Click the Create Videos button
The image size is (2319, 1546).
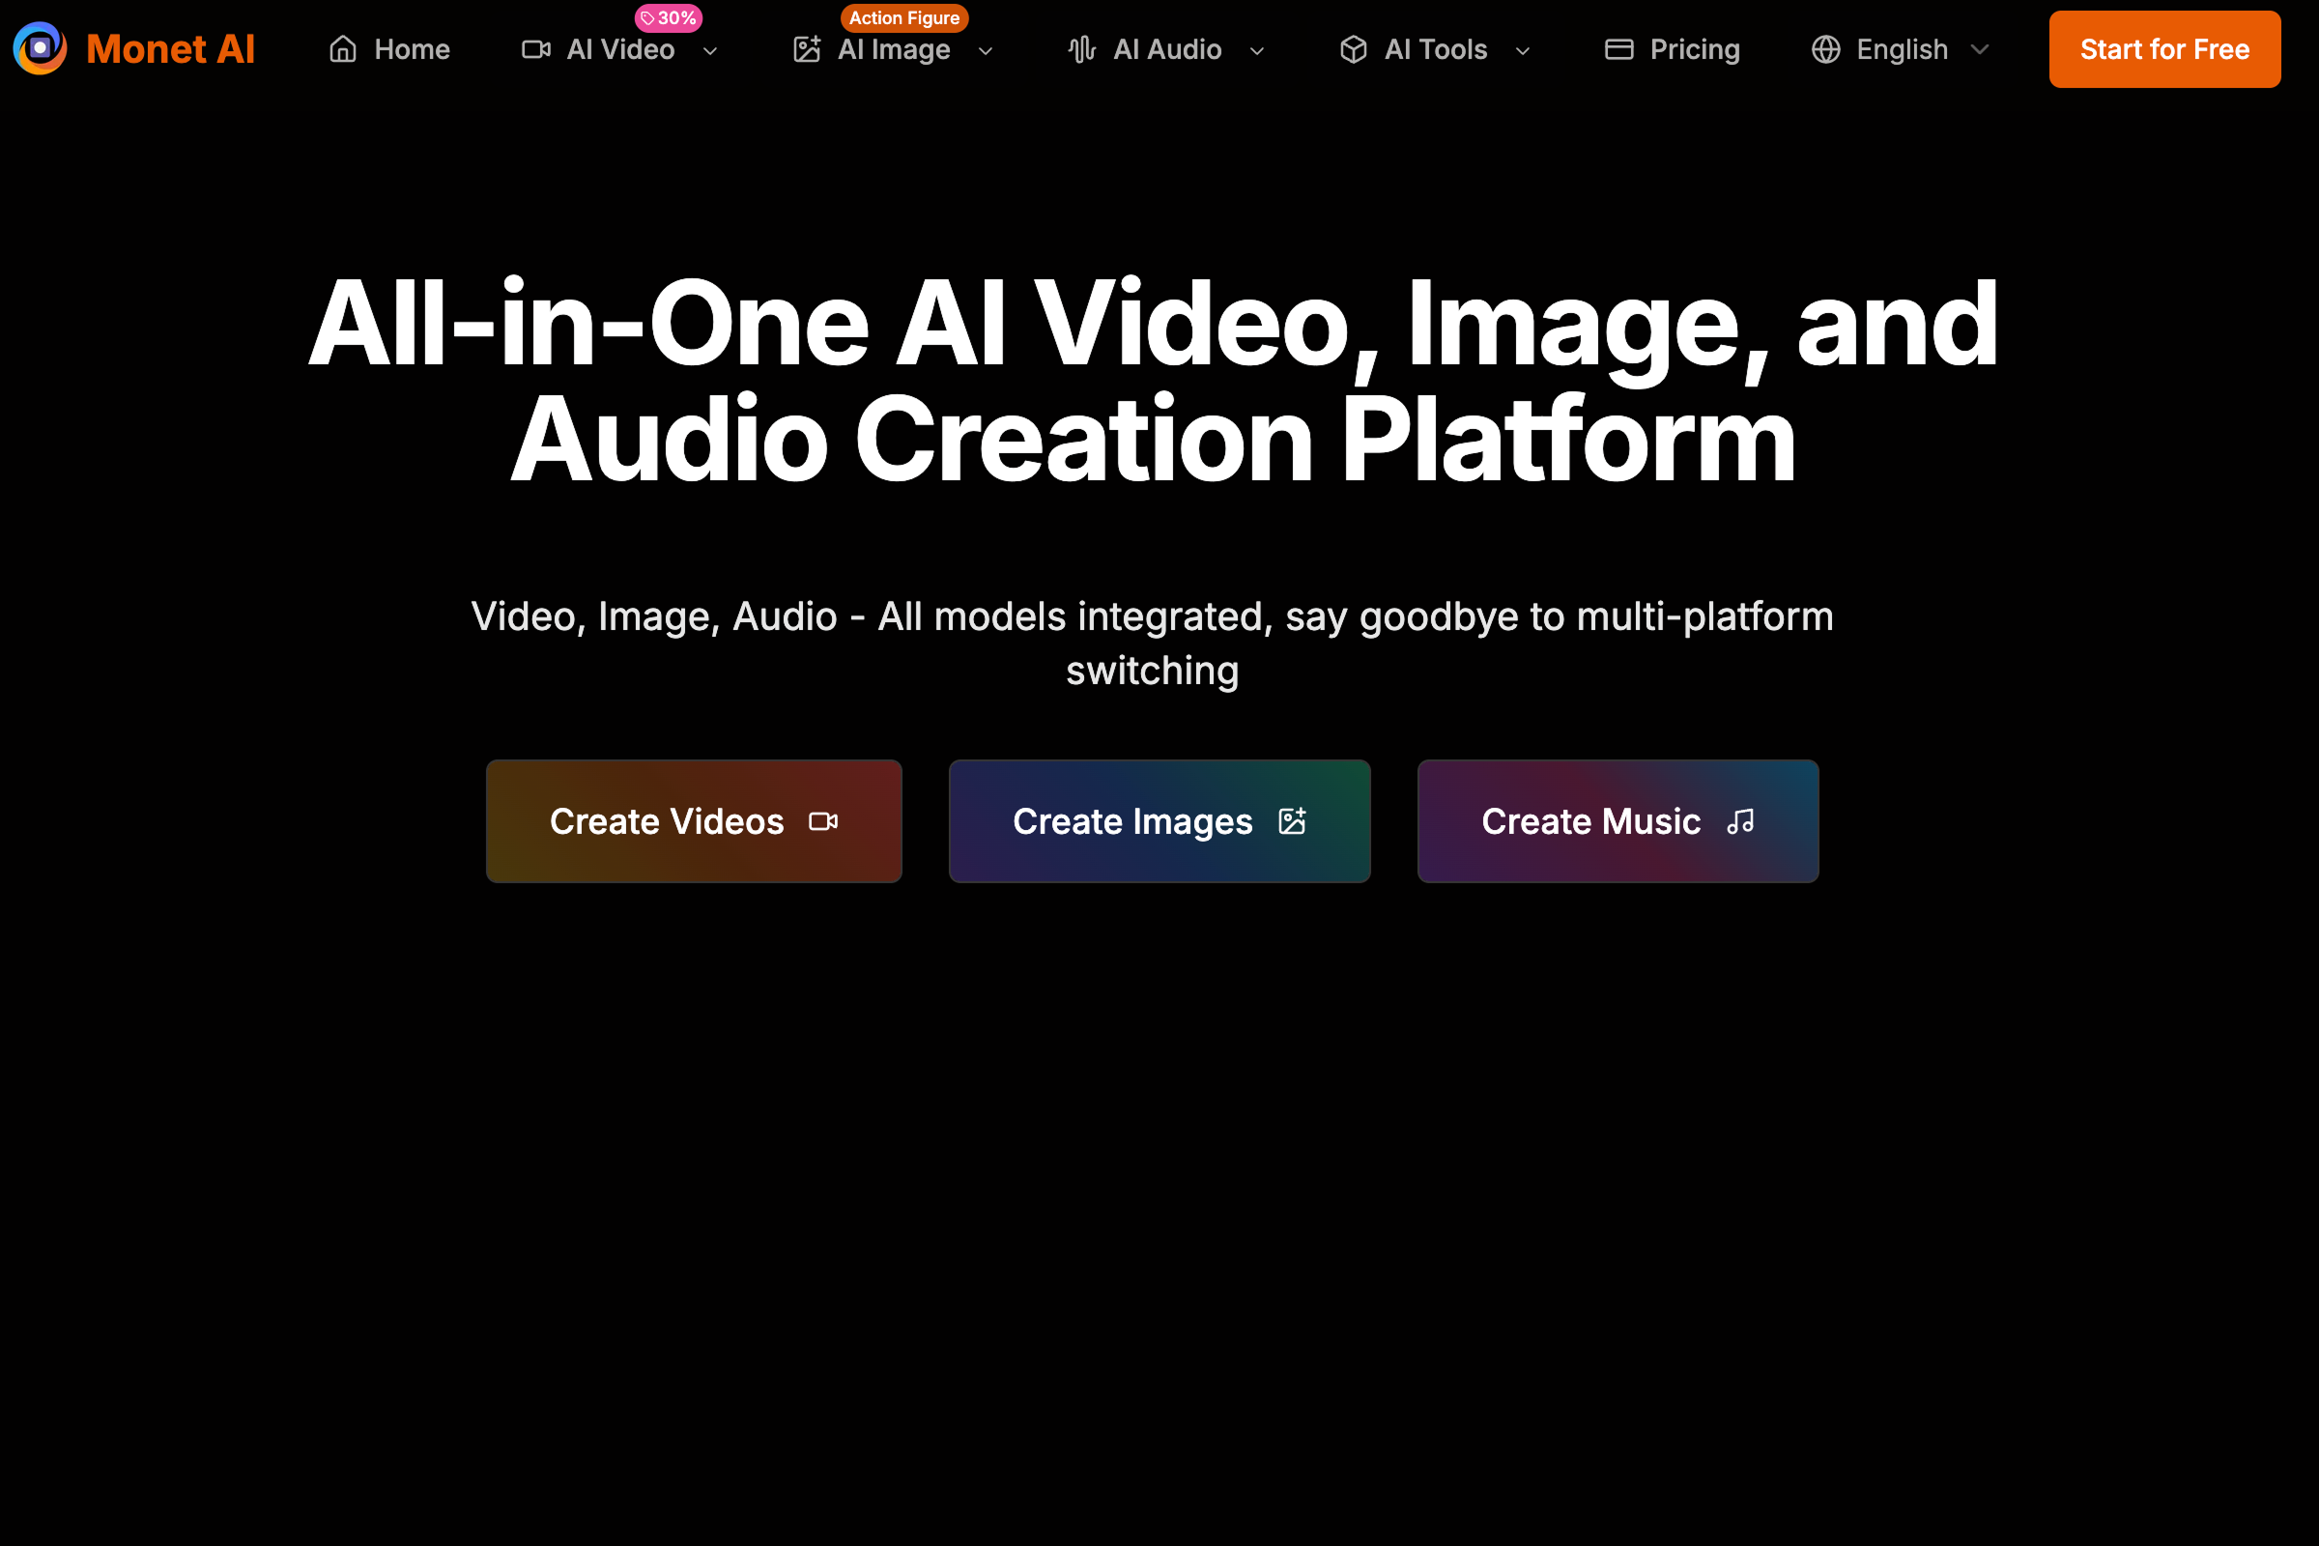click(693, 820)
